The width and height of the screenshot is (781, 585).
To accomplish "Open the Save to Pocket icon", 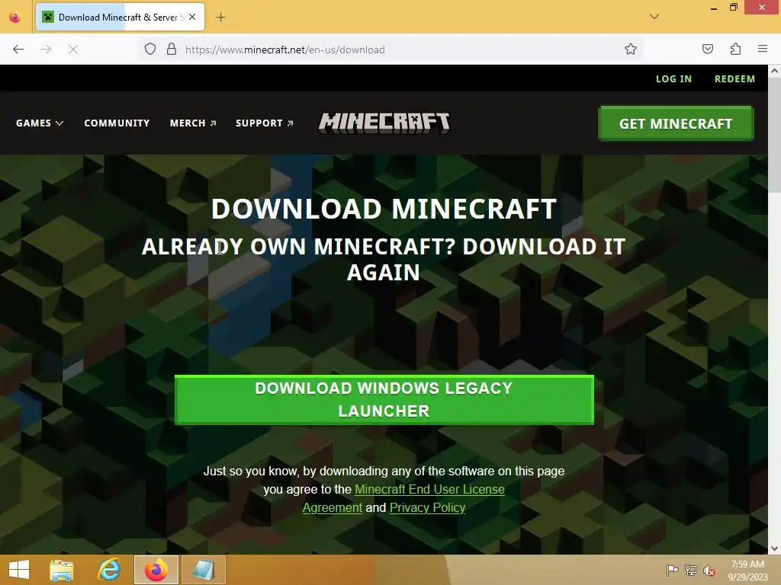I will click(707, 49).
